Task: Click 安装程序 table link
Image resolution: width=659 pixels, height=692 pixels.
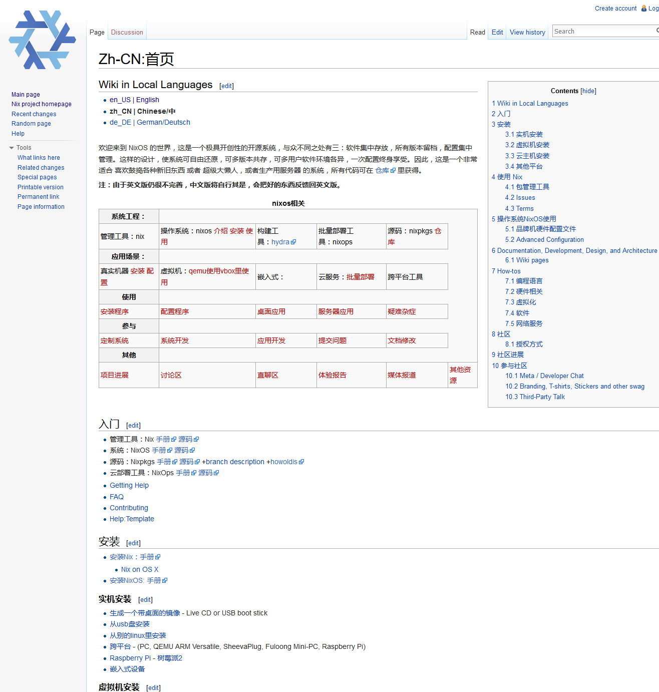Action: click(114, 311)
